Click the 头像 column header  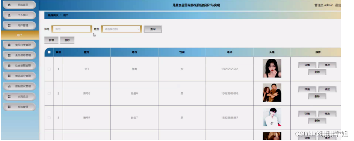[272, 52]
